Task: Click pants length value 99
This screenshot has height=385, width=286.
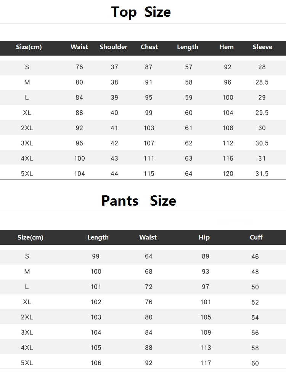Action: (x=96, y=256)
